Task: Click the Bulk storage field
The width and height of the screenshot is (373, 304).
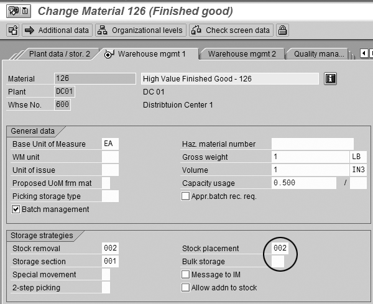Action: pyautogui.click(x=278, y=261)
